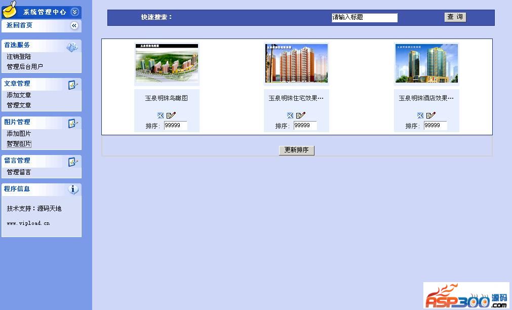
Task: Click the 留言管理 section icon
Action: [73, 162]
